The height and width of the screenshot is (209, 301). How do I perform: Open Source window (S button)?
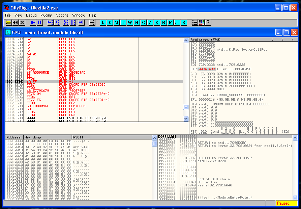tap(183, 23)
